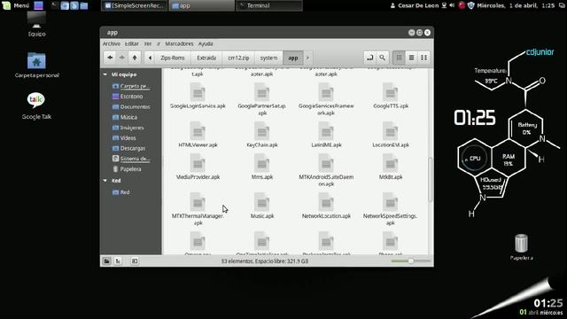The width and height of the screenshot is (567, 319).
Task: Go up to parent folder
Action: [x=135, y=58]
